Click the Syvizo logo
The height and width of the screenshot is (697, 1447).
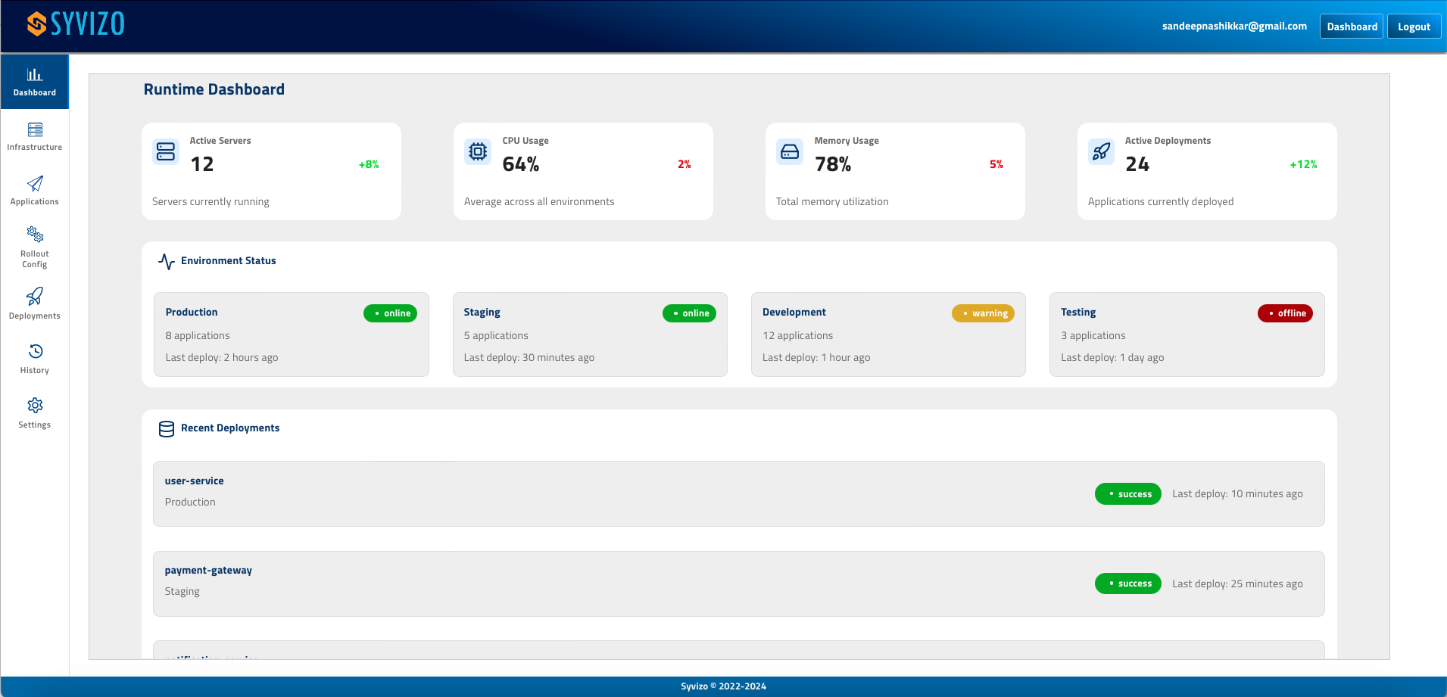(x=76, y=24)
